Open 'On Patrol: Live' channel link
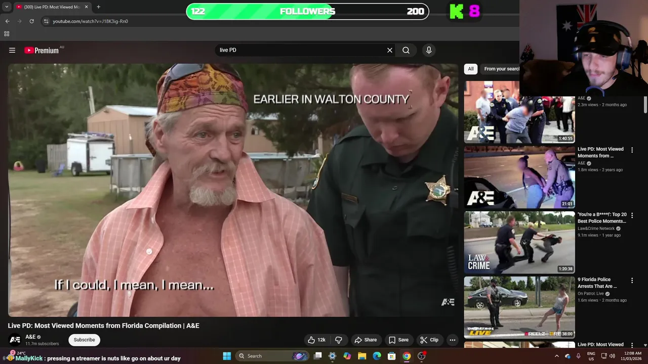Image resolution: width=648 pixels, height=364 pixels. click(590, 294)
